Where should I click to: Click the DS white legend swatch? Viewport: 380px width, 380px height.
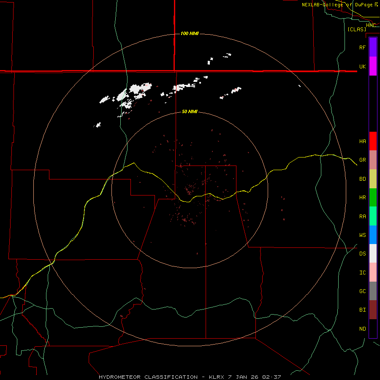coord(373,253)
